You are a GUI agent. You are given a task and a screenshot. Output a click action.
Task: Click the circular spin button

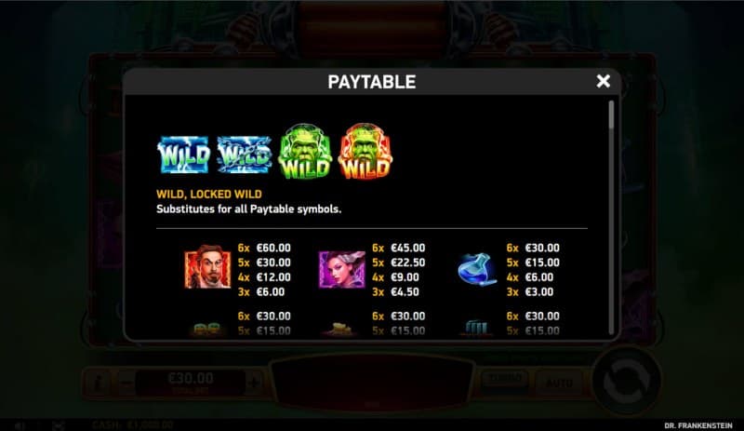[x=626, y=381]
